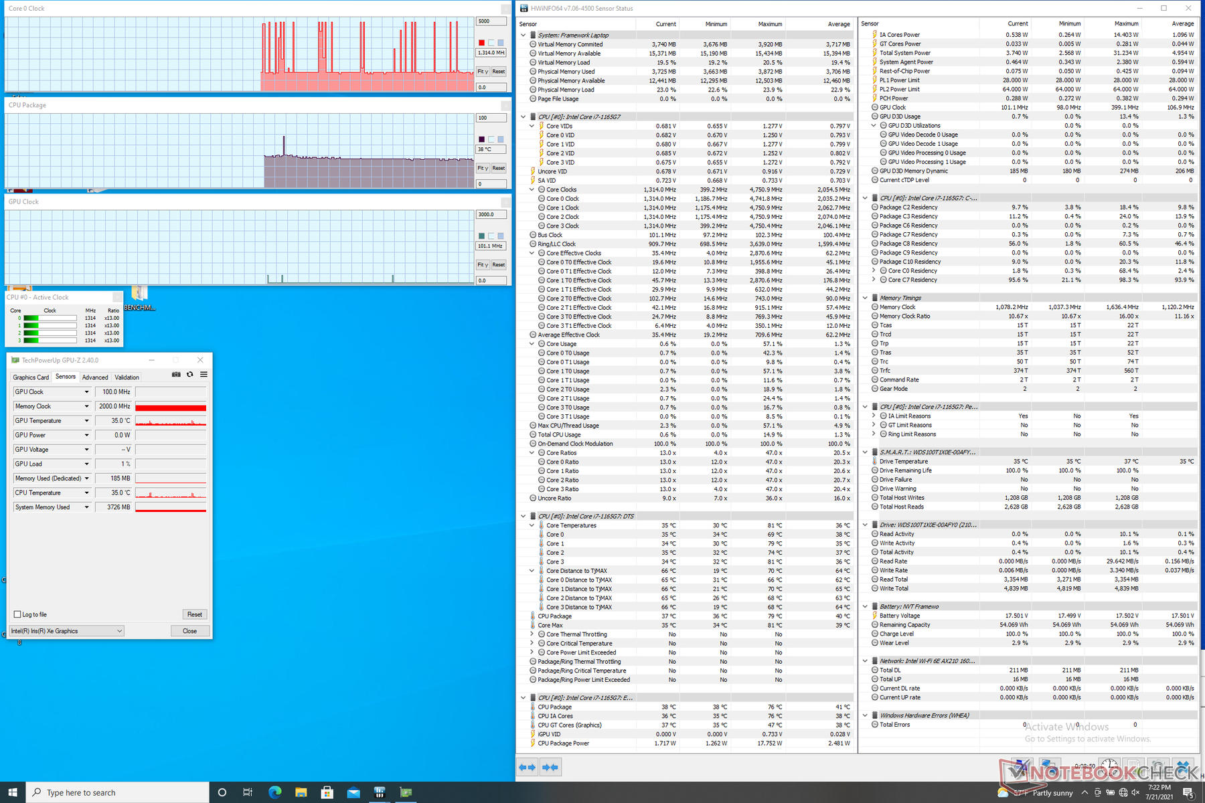The width and height of the screenshot is (1205, 803).
Task: Close the Core 0 Clock graph window
Action: pos(506,9)
